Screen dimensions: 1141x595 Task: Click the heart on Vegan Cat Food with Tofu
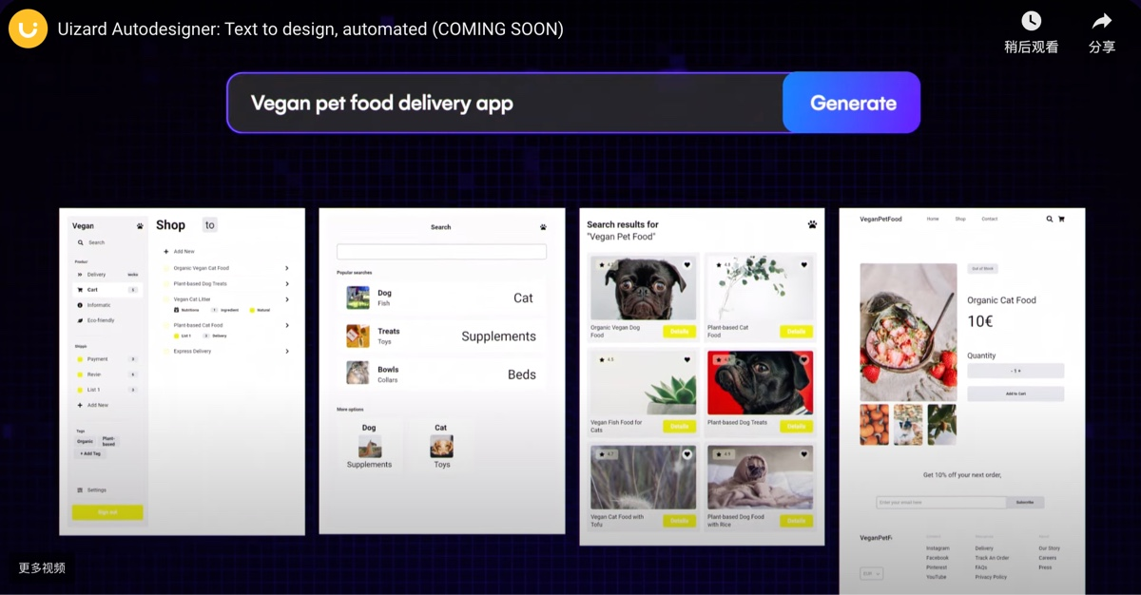pos(687,454)
